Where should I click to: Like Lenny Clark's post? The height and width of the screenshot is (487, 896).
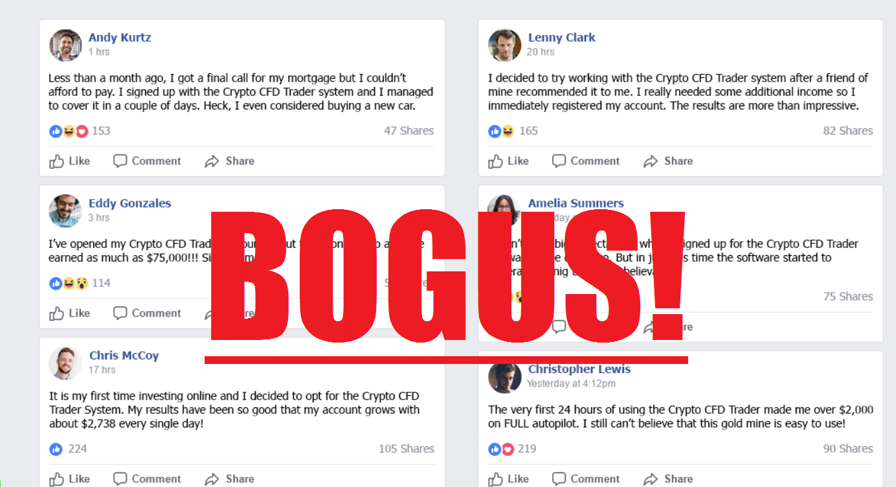509,161
